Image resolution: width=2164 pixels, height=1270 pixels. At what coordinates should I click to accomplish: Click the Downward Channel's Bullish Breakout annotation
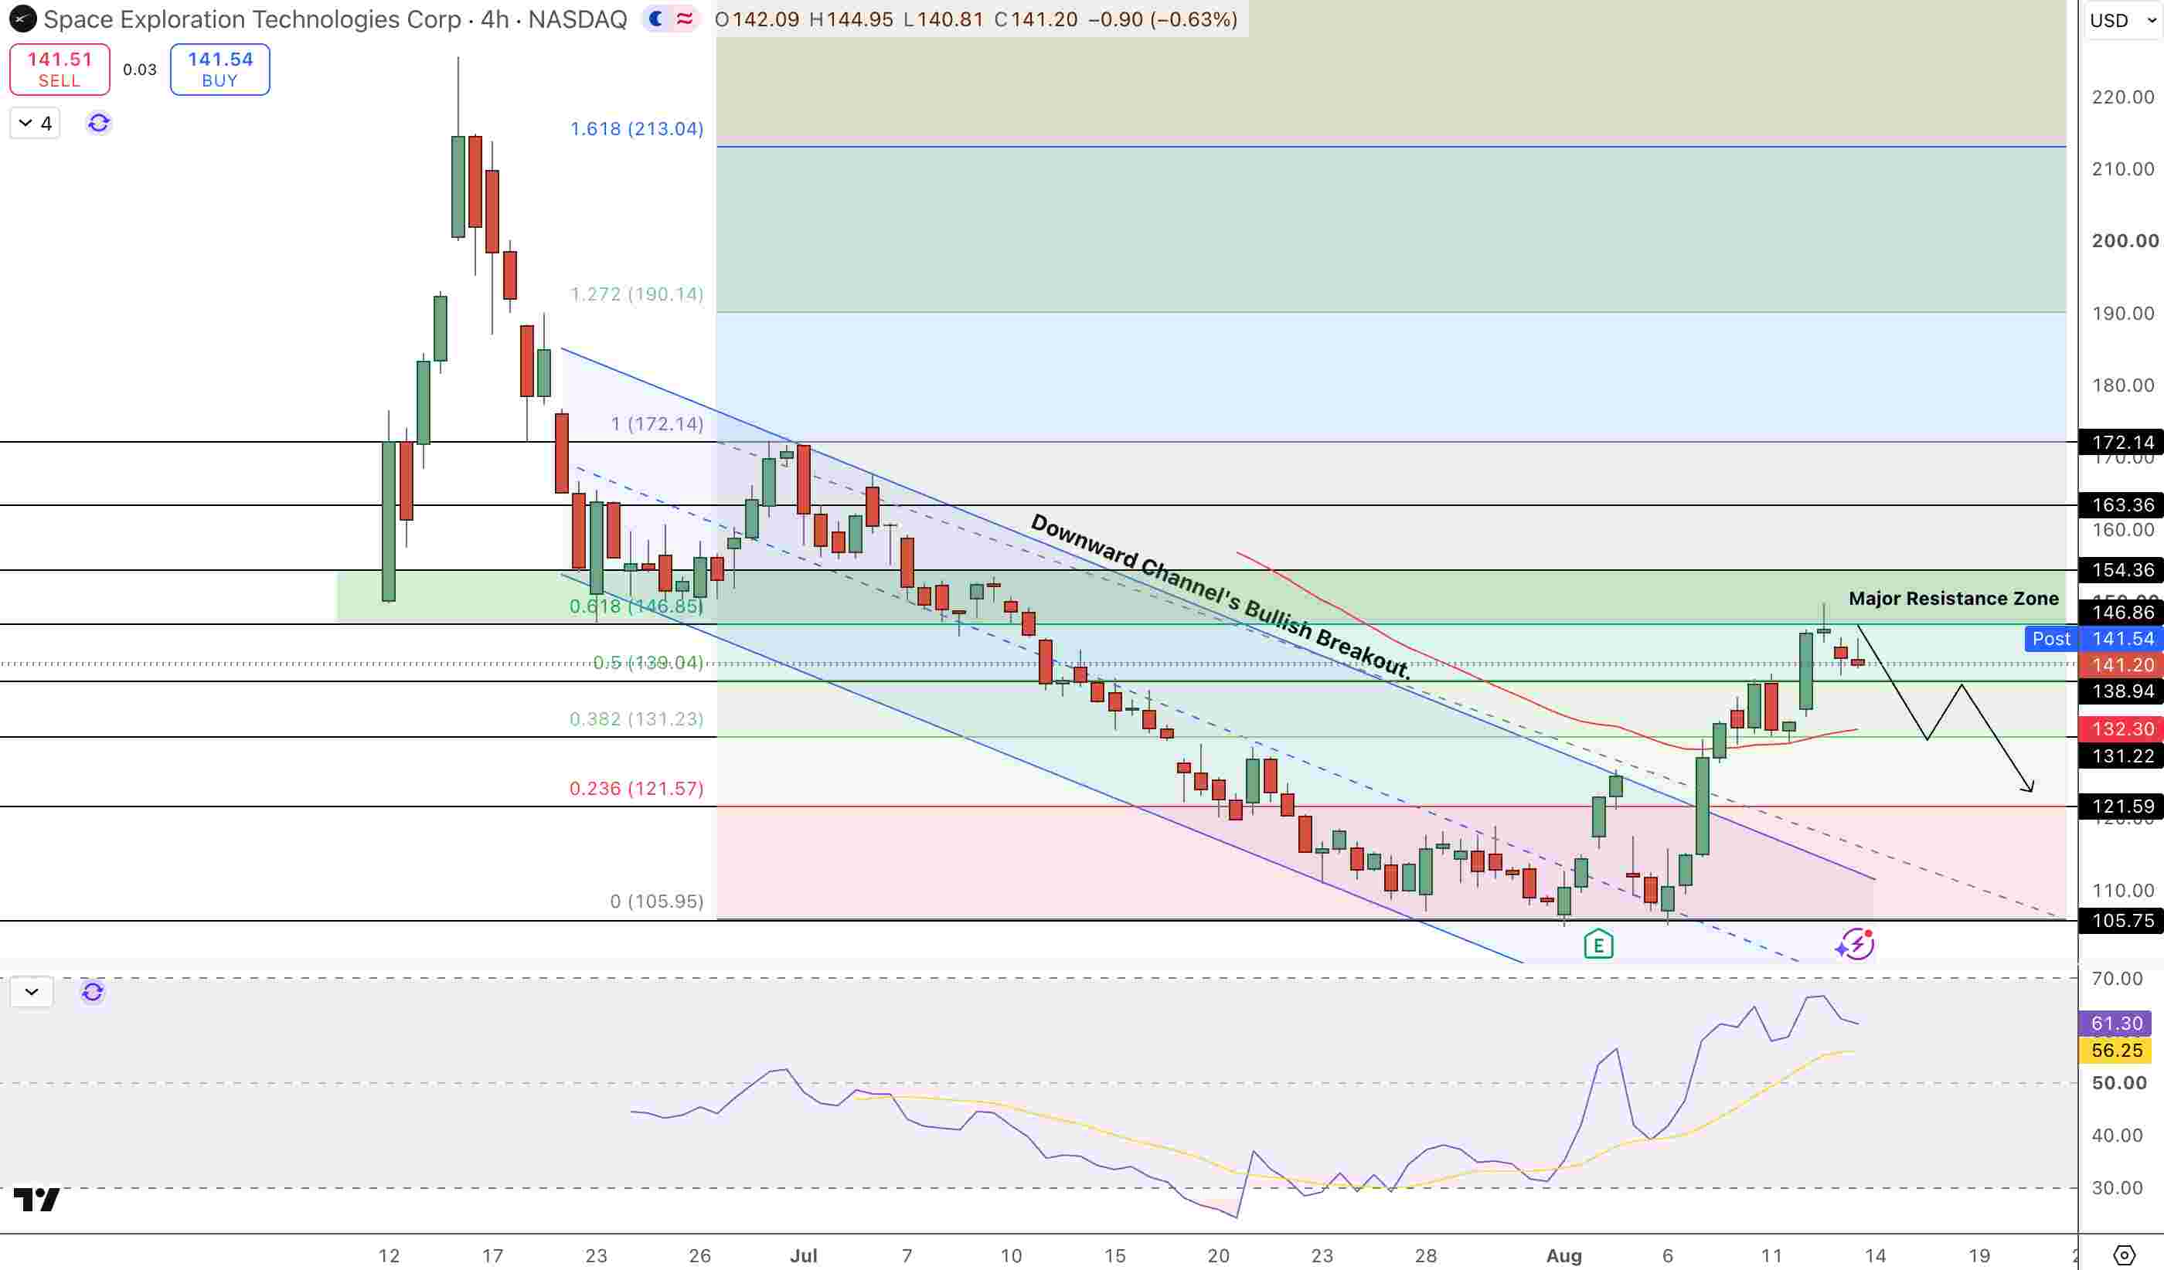click(1220, 596)
